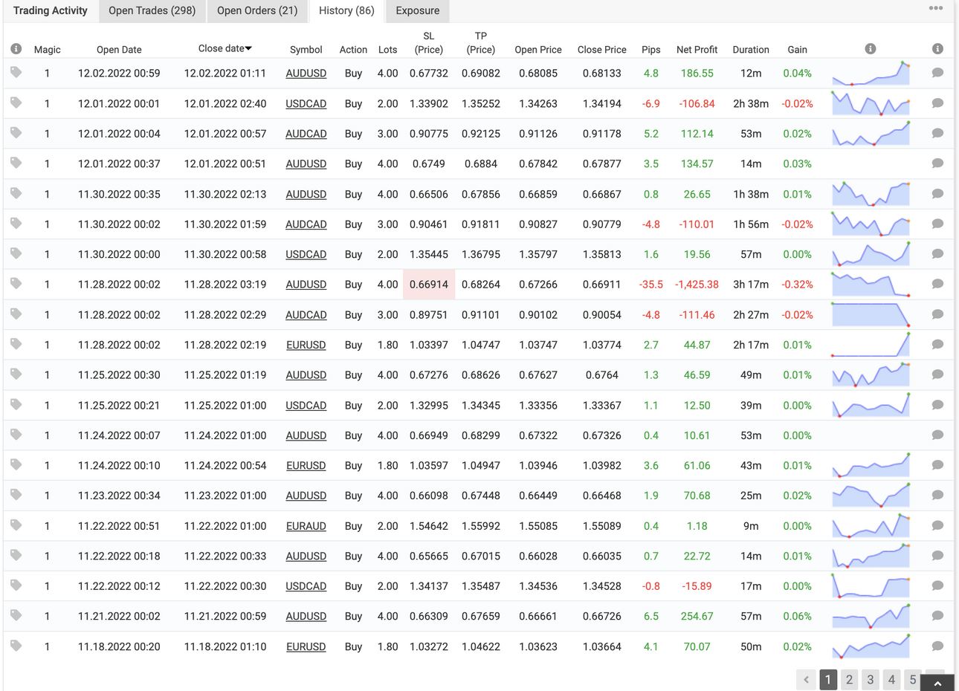Go to page 4 of history

point(892,680)
